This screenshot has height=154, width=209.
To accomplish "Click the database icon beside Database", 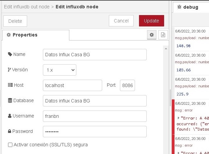I will [10, 100].
